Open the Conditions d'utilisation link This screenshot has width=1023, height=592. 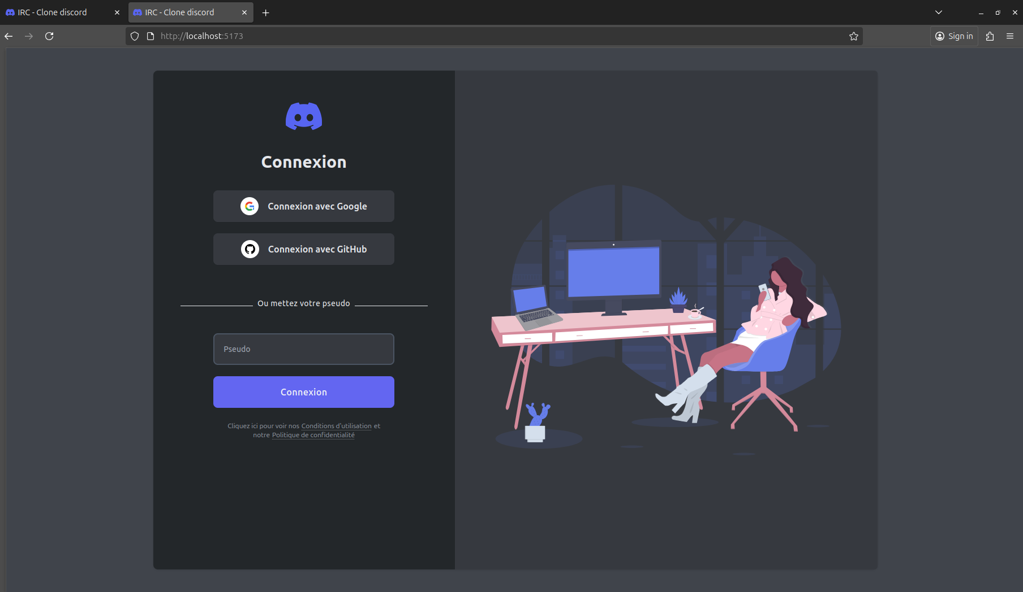tap(336, 426)
